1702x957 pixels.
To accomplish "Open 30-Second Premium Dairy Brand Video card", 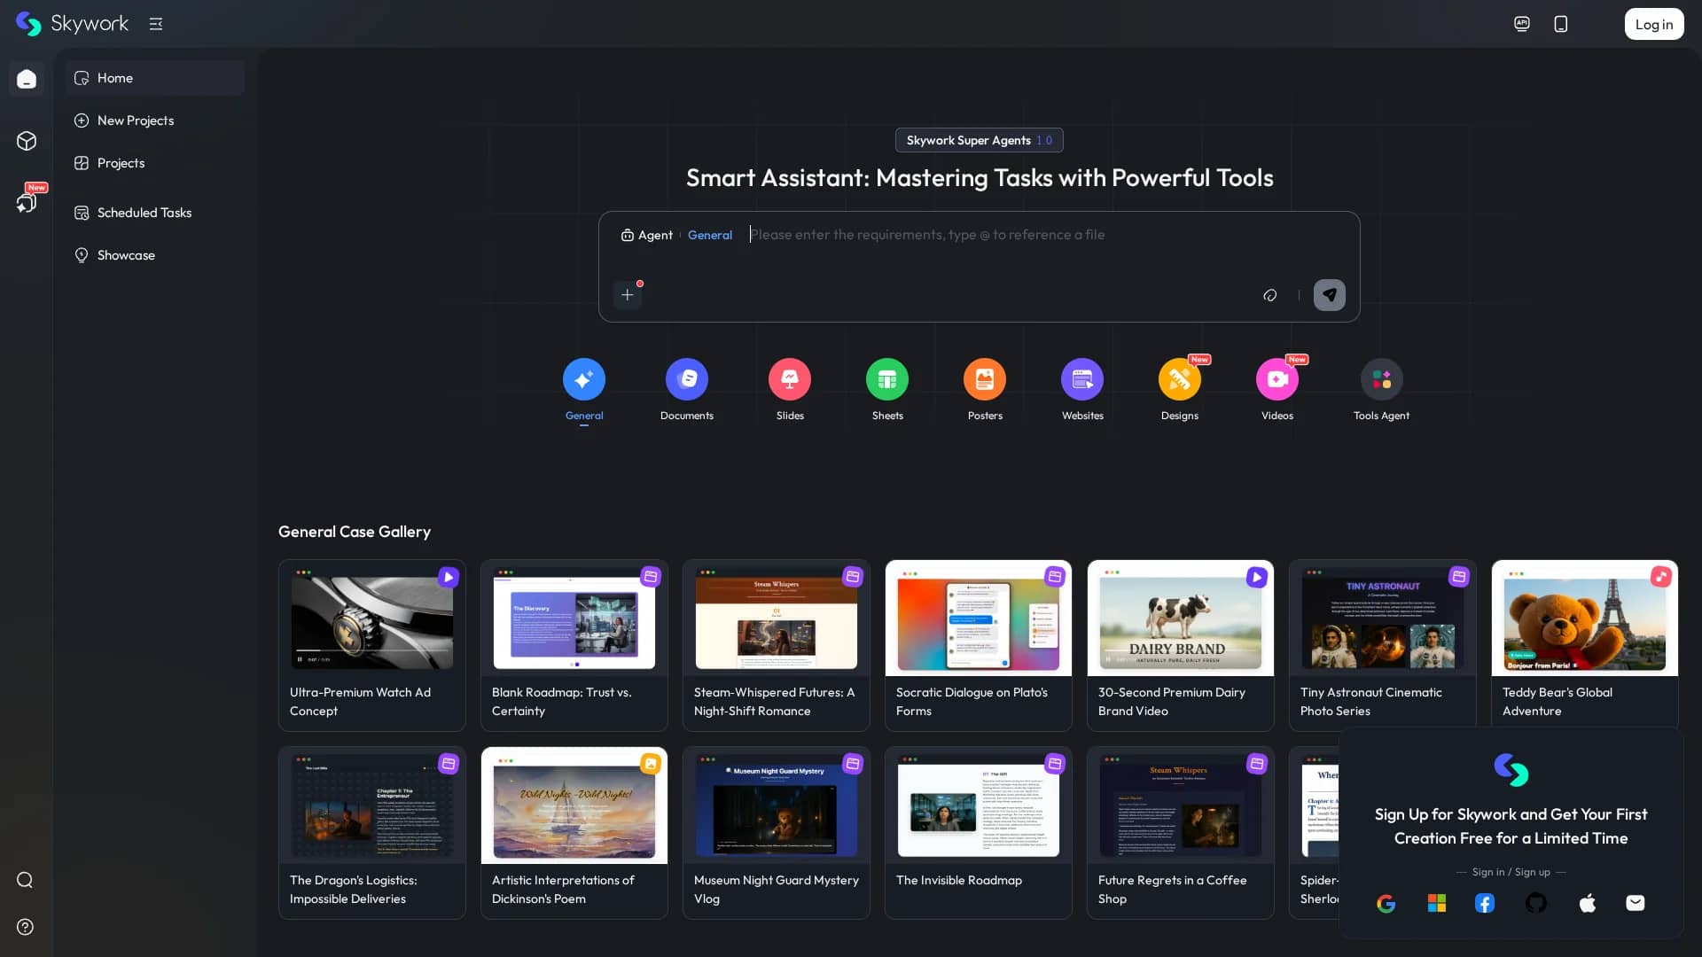I will click(1181, 645).
